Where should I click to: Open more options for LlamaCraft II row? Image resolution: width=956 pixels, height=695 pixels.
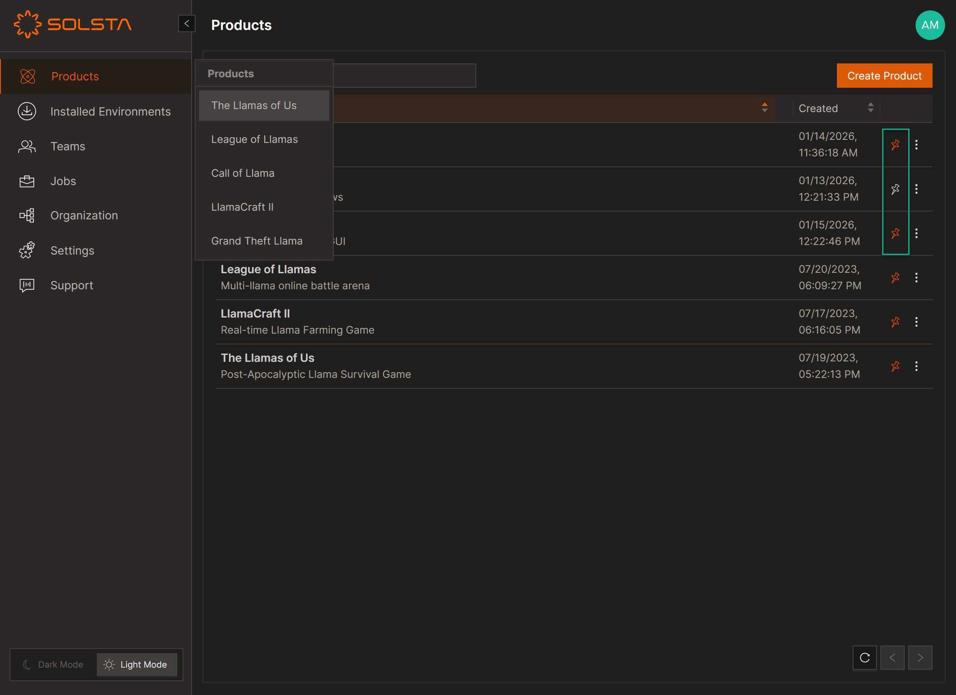[x=916, y=322]
